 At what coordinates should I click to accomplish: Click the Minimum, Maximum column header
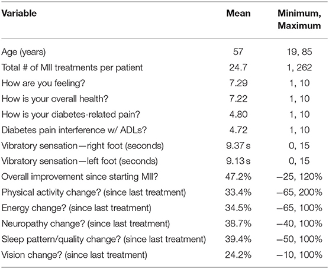click(x=299, y=20)
